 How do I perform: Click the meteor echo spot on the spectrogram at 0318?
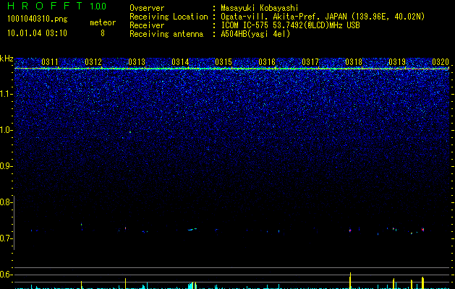coord(350,230)
